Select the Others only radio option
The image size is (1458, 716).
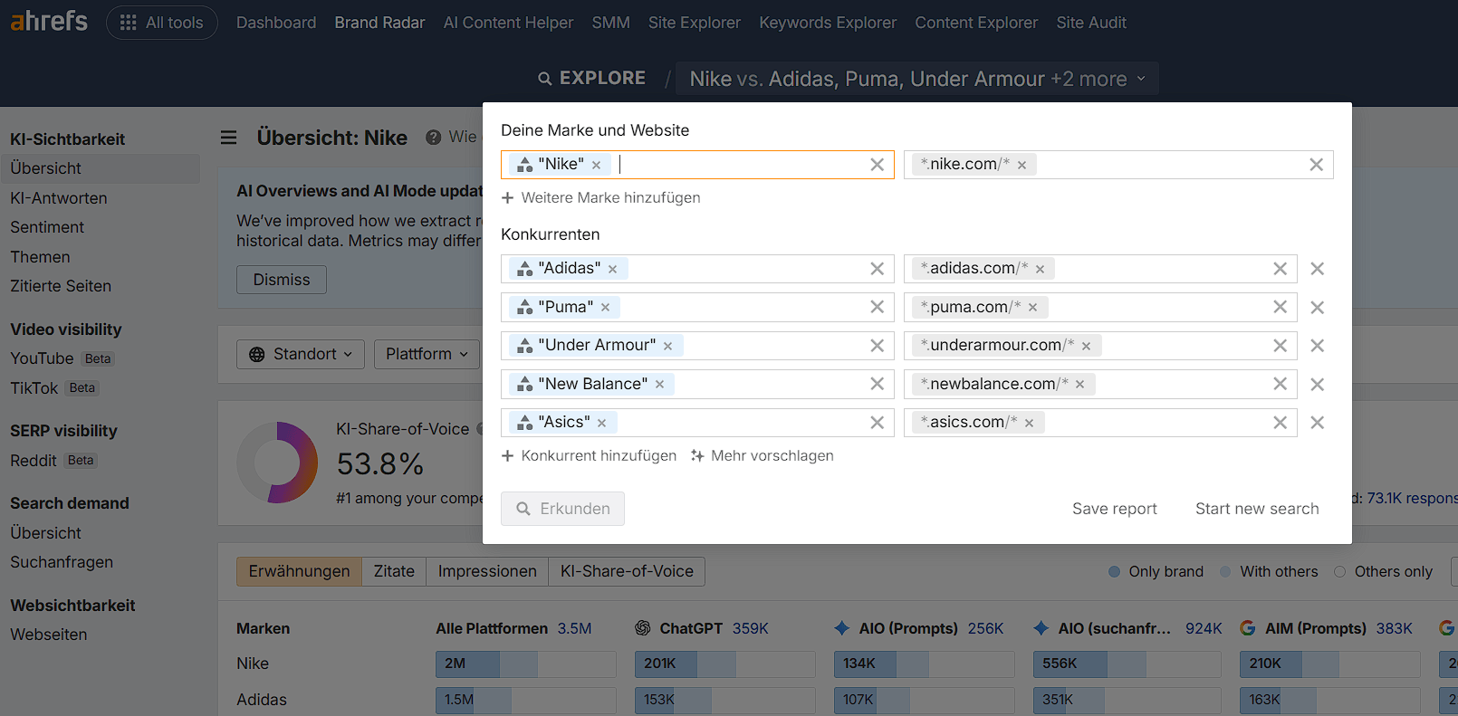(1384, 571)
